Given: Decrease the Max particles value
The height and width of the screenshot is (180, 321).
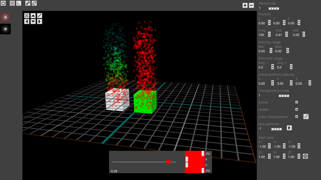Looking at the screenshot, I should [274, 129].
